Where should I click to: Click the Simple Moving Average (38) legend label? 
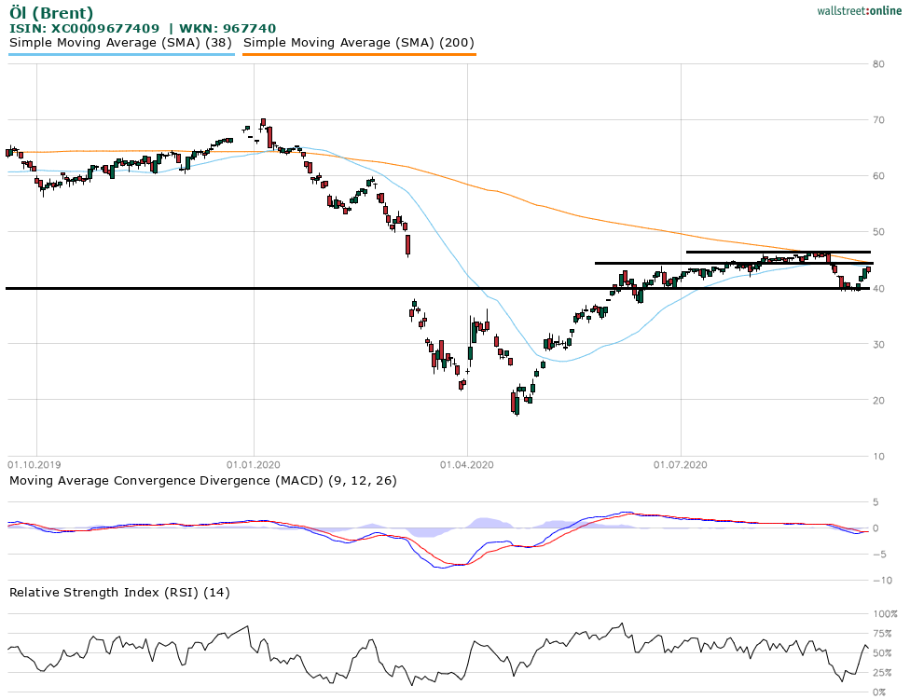pyautogui.click(x=121, y=43)
